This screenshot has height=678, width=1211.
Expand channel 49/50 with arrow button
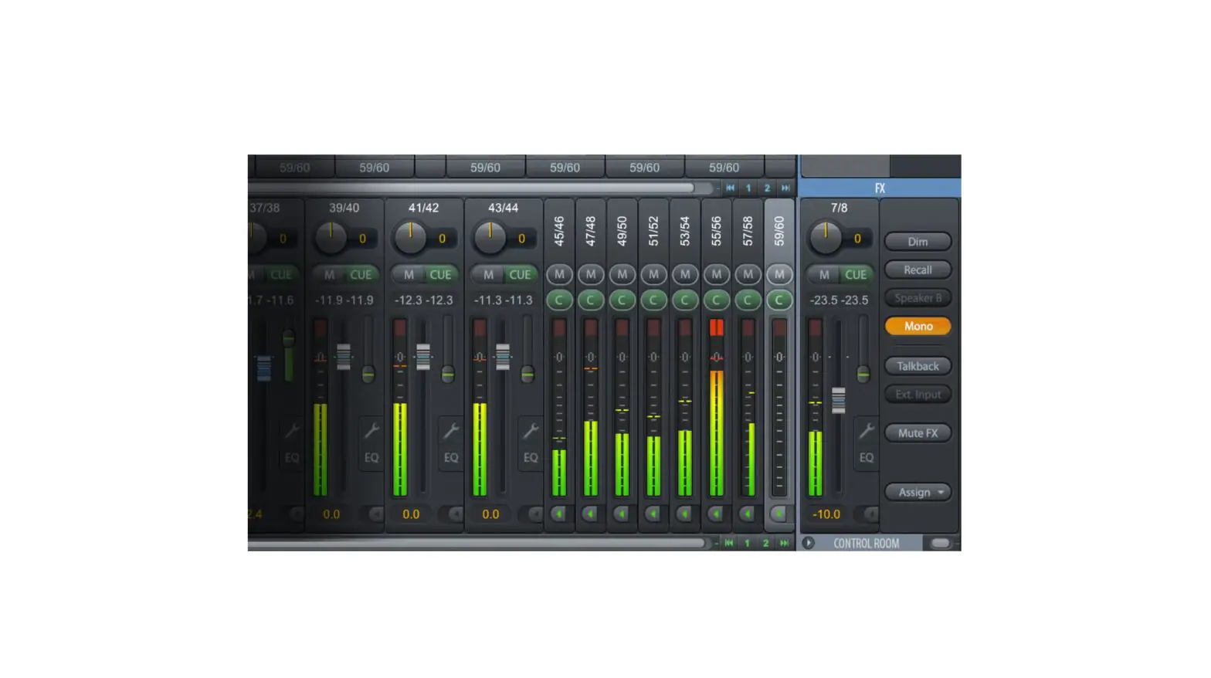pos(622,514)
